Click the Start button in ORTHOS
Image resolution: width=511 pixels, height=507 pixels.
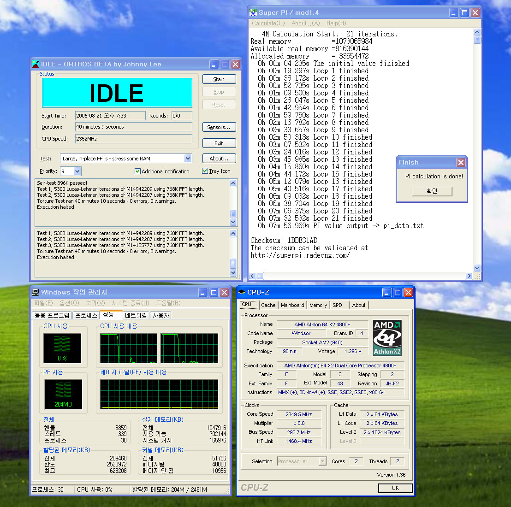(219, 79)
